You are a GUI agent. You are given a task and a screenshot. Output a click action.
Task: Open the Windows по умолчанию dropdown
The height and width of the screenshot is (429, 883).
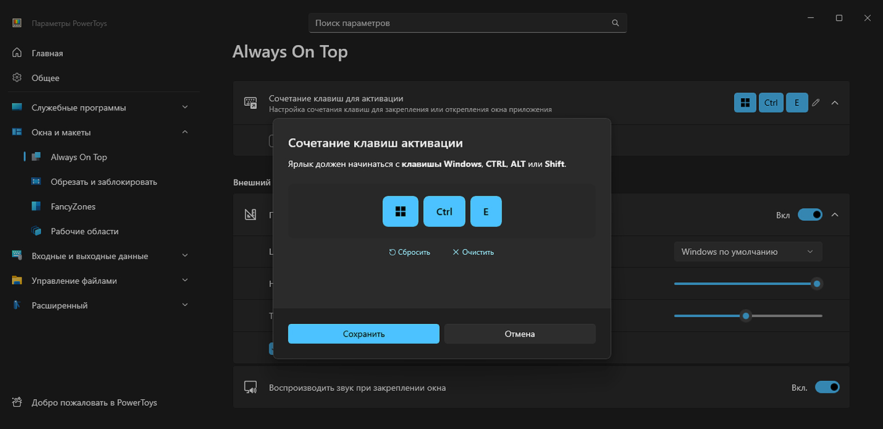click(748, 252)
